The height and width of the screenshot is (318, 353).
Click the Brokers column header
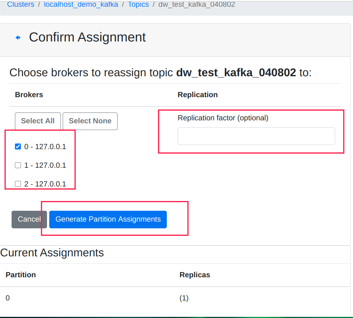[x=29, y=95]
